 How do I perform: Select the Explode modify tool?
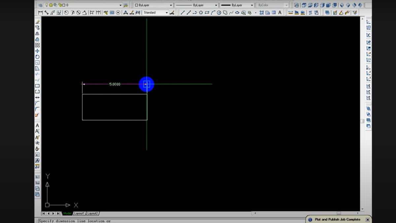[37, 115]
